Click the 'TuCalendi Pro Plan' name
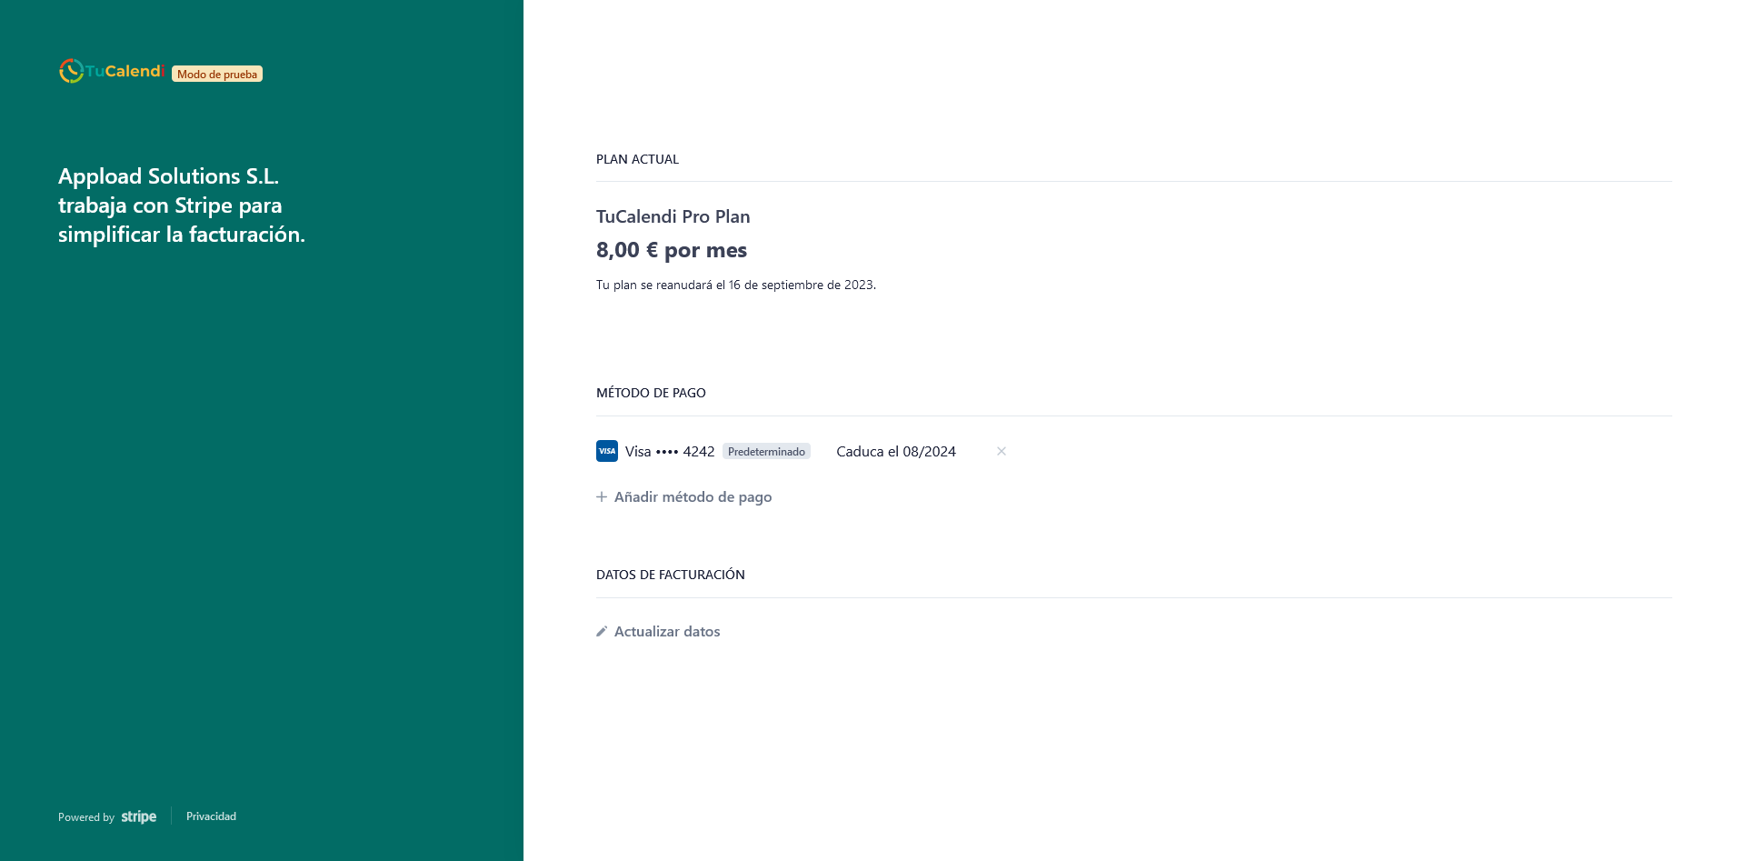 (x=673, y=216)
